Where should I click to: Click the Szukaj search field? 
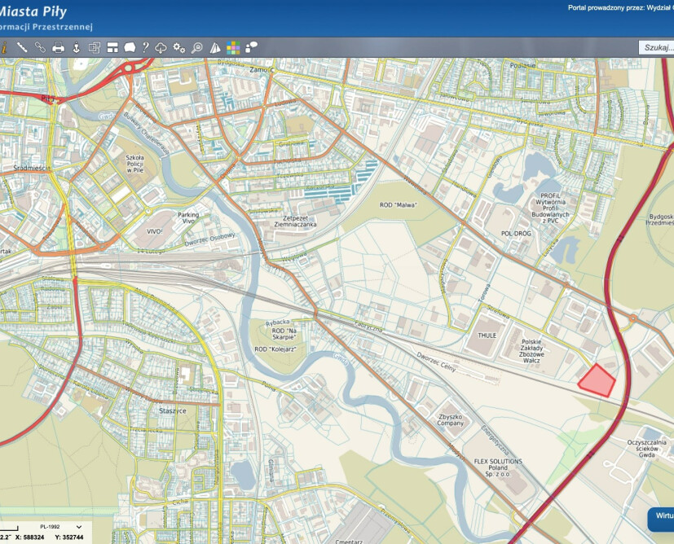(x=657, y=47)
